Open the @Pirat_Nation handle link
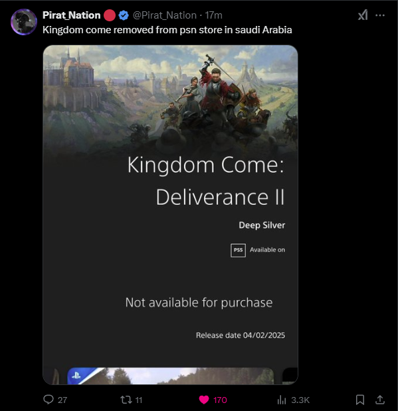Viewport: 398px width, 411px height. coord(165,15)
